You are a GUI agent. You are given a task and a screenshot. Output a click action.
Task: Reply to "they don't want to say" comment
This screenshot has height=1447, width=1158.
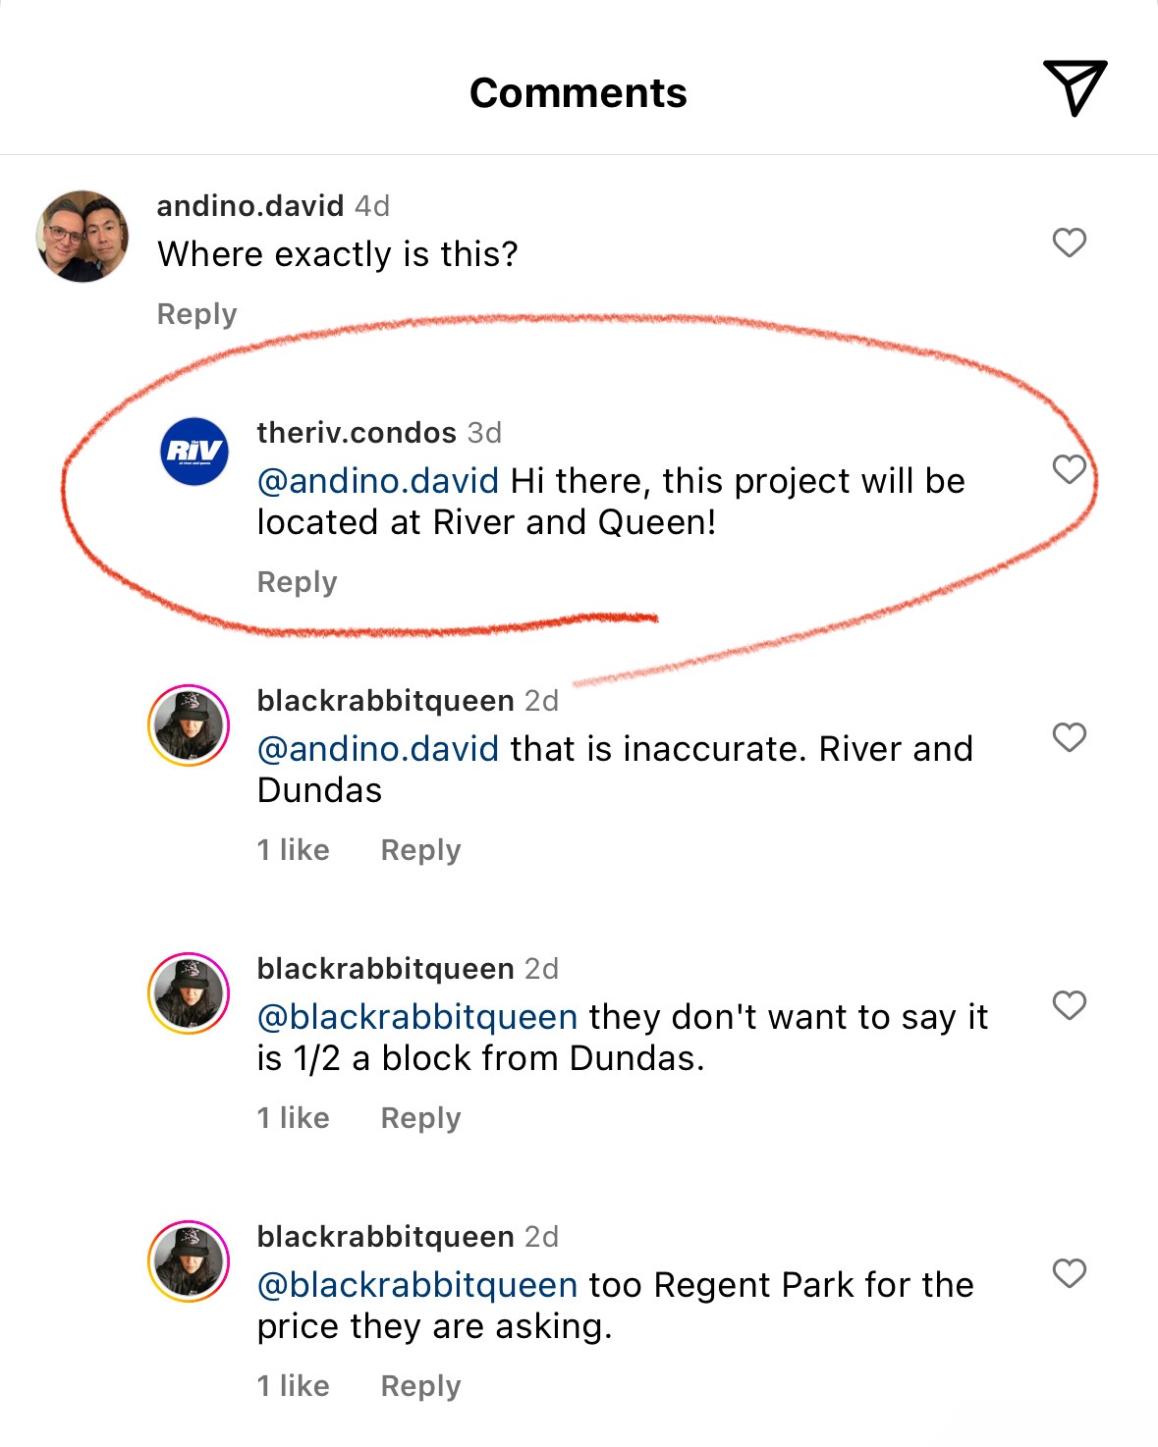click(420, 1118)
